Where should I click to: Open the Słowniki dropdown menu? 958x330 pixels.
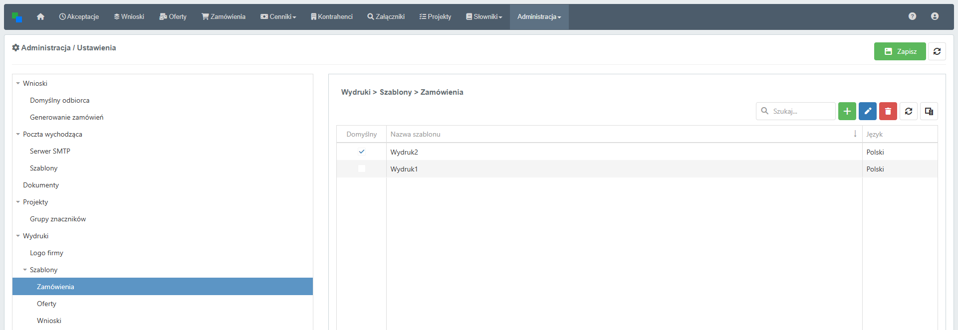click(x=484, y=17)
